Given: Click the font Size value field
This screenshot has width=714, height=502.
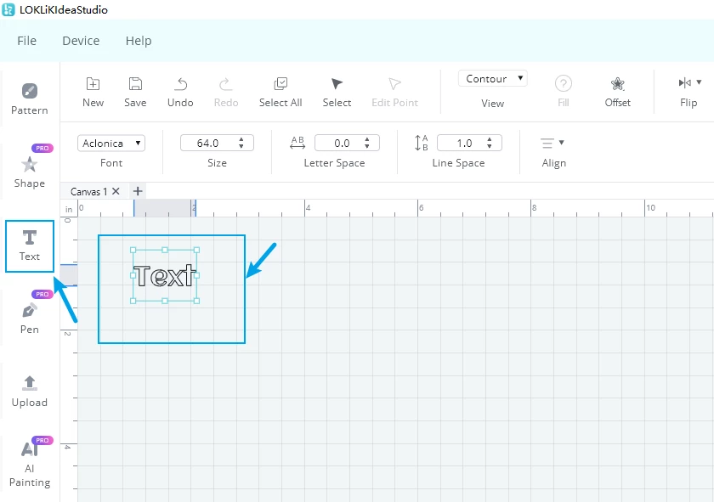Looking at the screenshot, I should [208, 144].
